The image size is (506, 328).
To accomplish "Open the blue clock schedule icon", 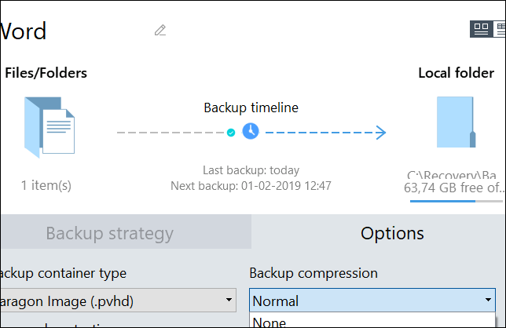I will (x=250, y=132).
